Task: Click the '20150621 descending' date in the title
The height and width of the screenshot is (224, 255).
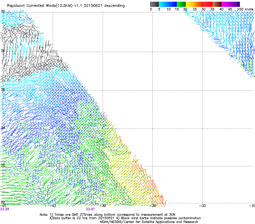Action: click(x=104, y=6)
